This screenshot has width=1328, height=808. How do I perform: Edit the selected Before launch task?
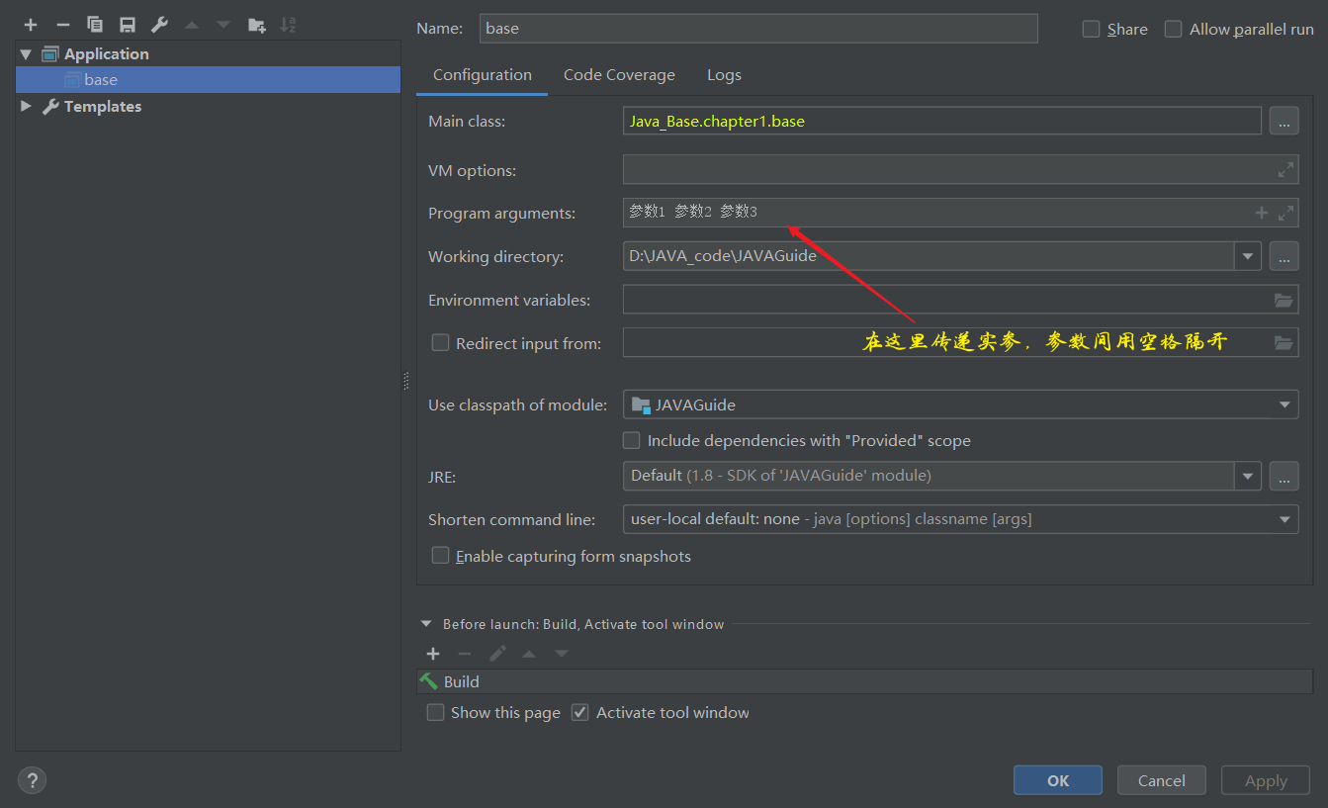click(x=497, y=654)
